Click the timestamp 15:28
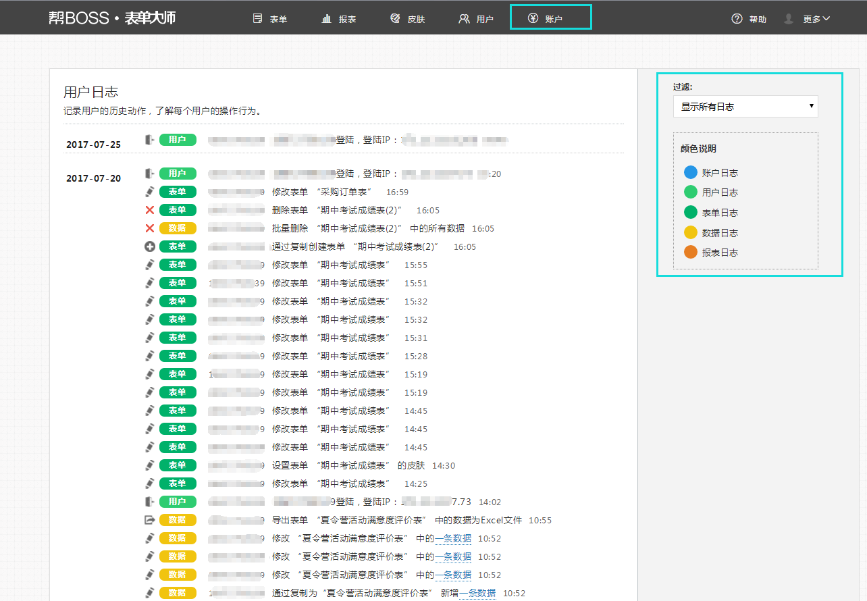Viewport: 867px width, 601px height. pyautogui.click(x=416, y=357)
